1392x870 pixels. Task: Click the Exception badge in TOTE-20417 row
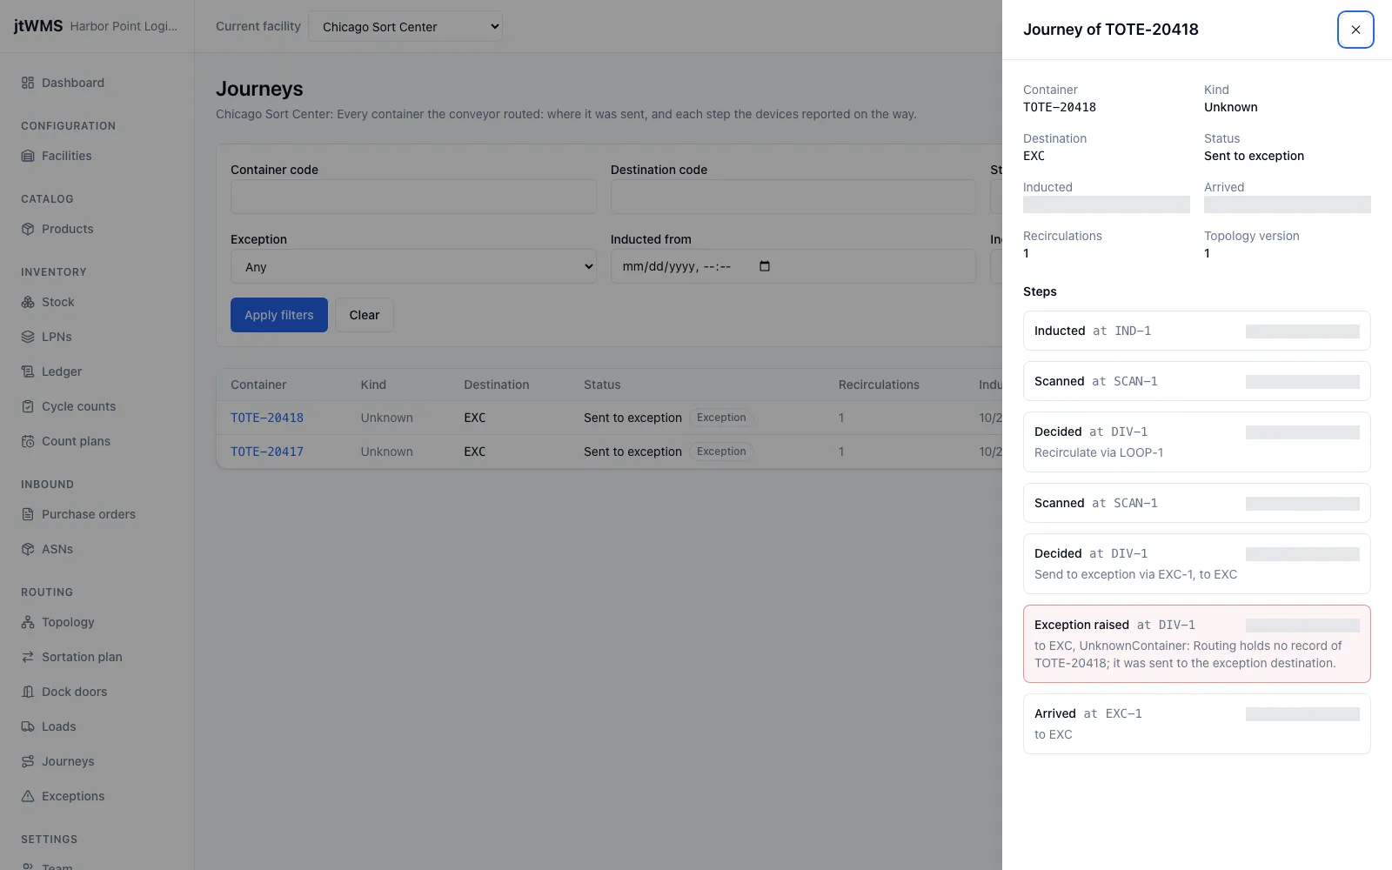click(x=721, y=452)
